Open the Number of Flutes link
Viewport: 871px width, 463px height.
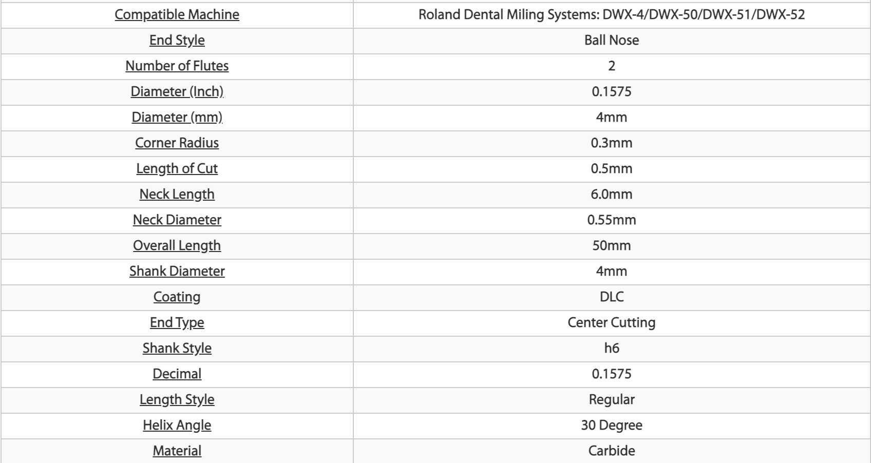tap(177, 66)
